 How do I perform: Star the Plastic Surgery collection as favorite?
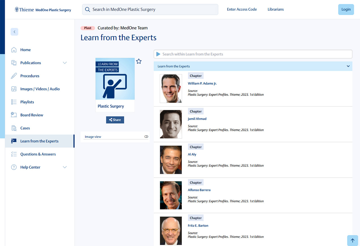point(139,61)
